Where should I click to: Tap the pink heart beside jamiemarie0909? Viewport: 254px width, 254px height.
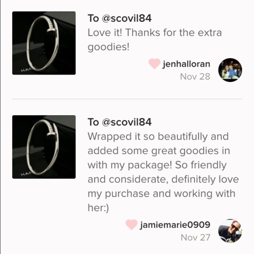click(131, 224)
